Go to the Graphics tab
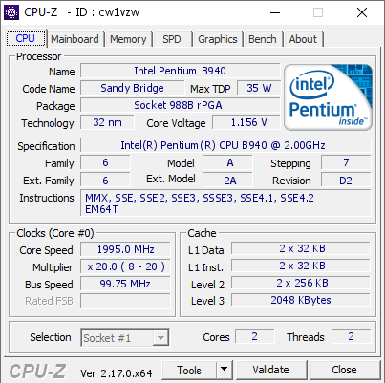The image size is (385, 383). (218, 39)
